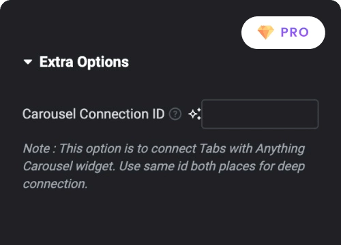Click the Extra Options section heading

(x=84, y=62)
